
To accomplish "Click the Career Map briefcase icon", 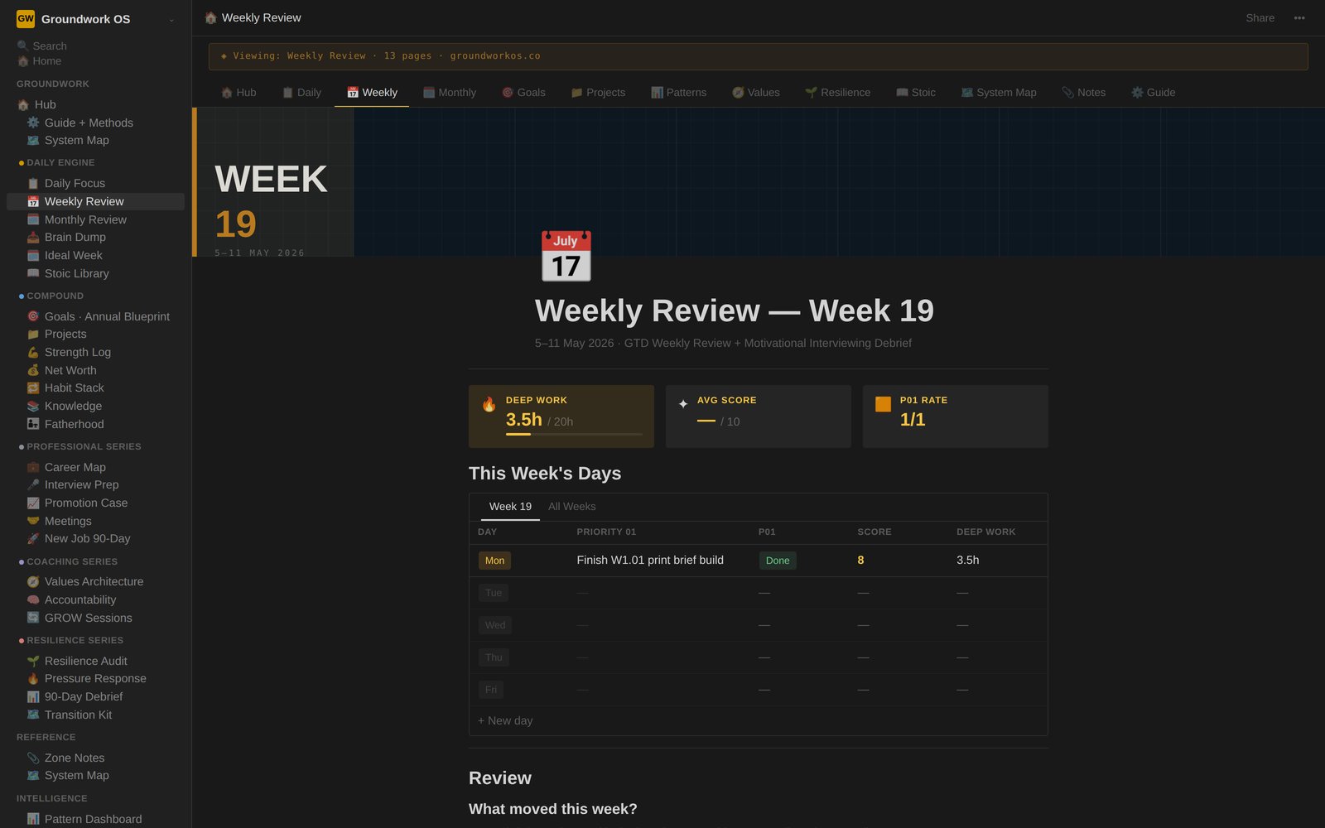I will (x=33, y=467).
